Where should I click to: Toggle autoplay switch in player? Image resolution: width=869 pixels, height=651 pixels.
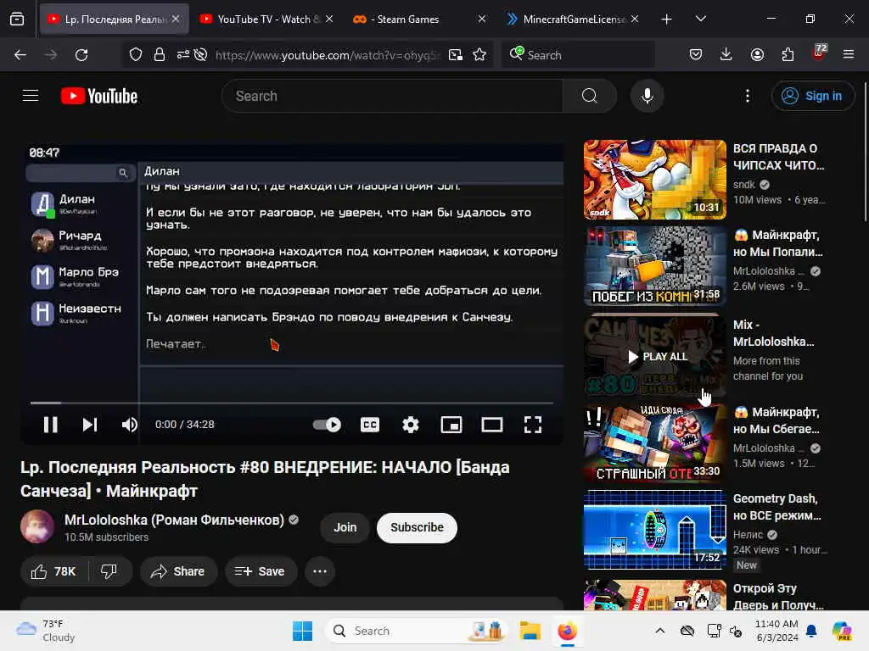[327, 425]
